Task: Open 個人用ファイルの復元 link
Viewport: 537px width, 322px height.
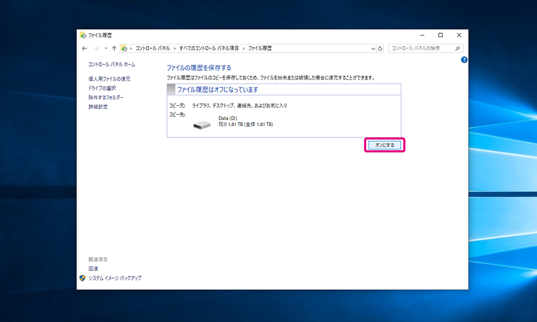Action: (x=110, y=79)
